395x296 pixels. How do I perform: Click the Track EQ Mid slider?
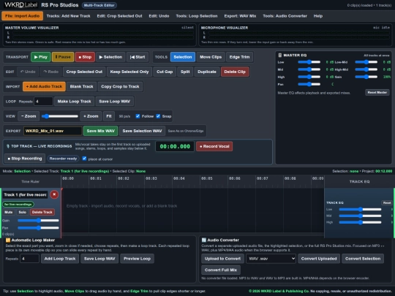(x=360, y=216)
